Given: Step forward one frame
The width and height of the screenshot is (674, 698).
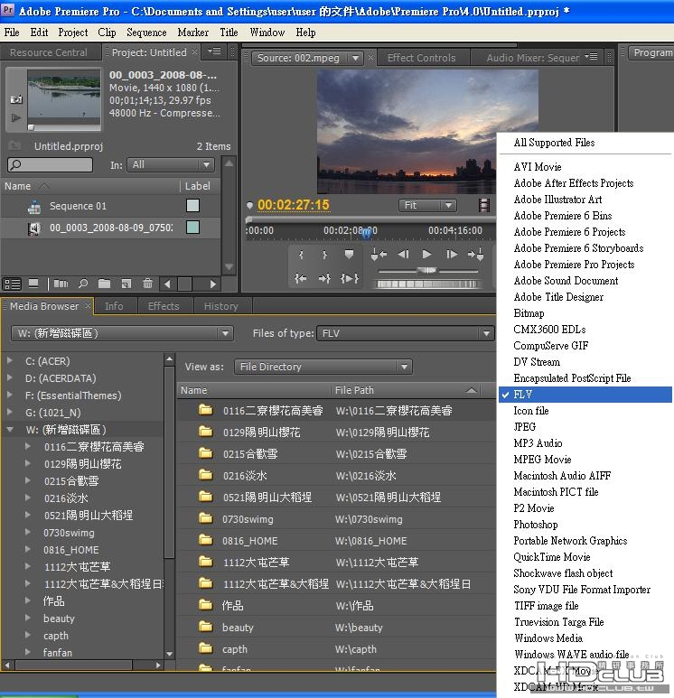Looking at the screenshot, I should click(x=451, y=255).
